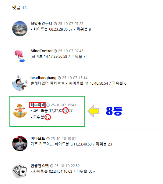The image size is (163, 184).
Task: Click the baseball player avatar photo
Action: pyautogui.click(x=20, y=144)
